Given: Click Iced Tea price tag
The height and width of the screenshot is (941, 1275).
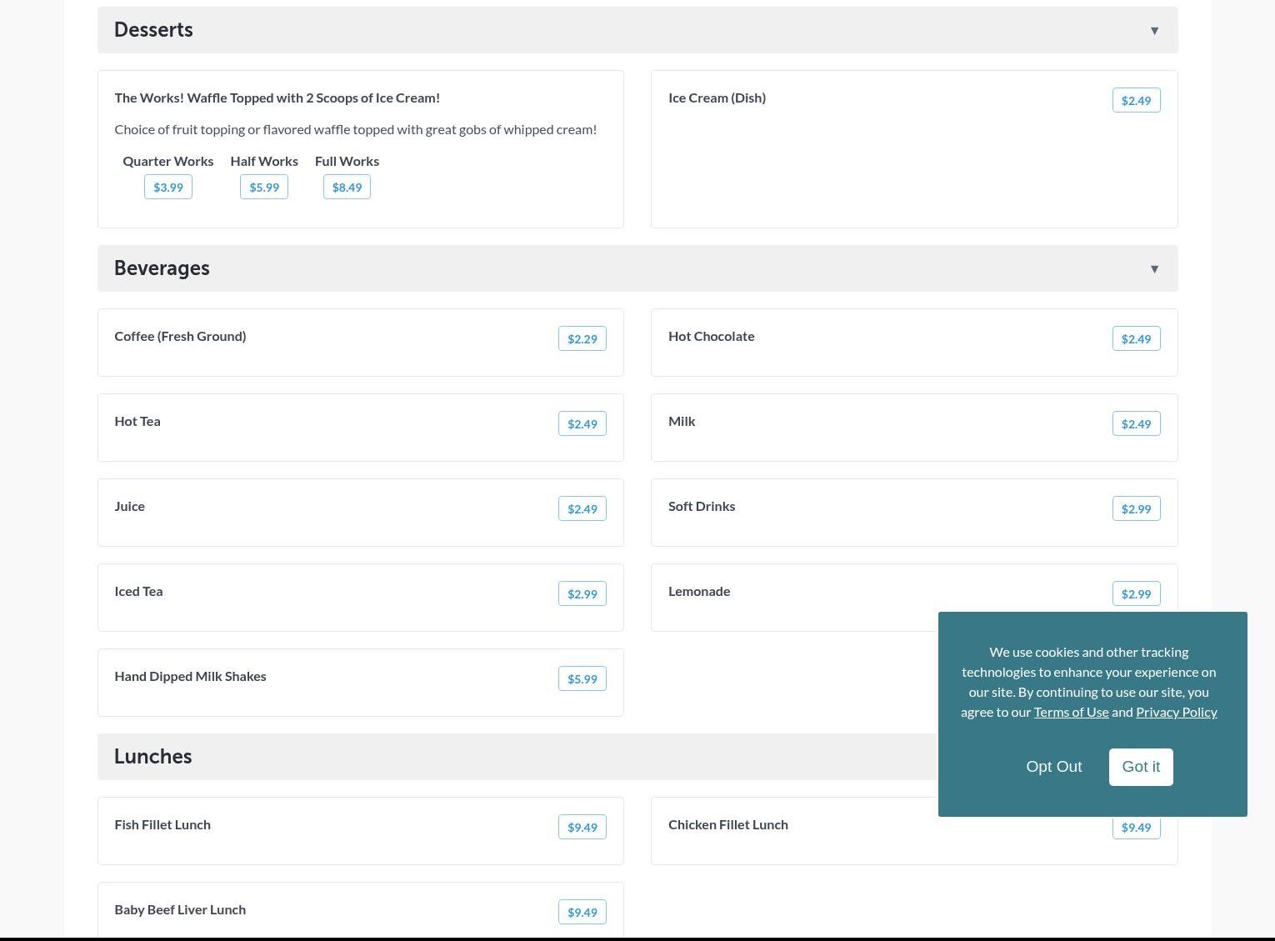Looking at the screenshot, I should [582, 594].
